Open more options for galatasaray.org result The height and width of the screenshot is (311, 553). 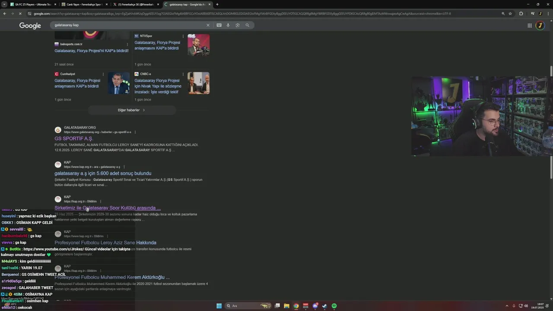pos(135,132)
